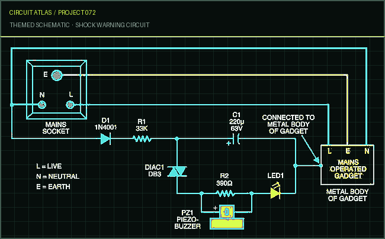This screenshot has height=239, width=385.
Task: Select the mains operated gadget box
Action: coord(348,164)
